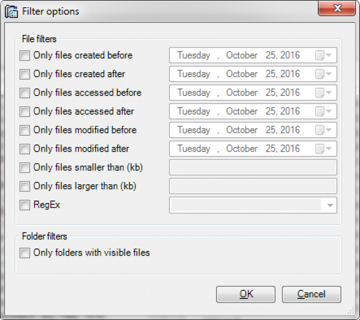Check Only files created after option

pos(24,74)
